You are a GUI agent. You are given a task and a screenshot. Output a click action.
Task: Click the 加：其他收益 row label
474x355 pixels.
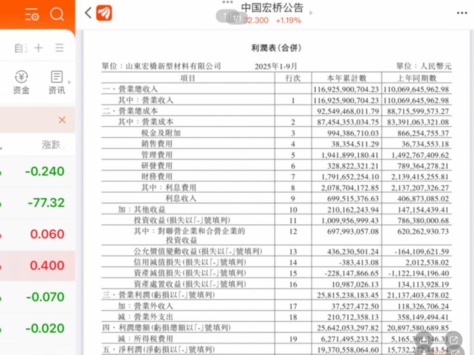point(142,209)
